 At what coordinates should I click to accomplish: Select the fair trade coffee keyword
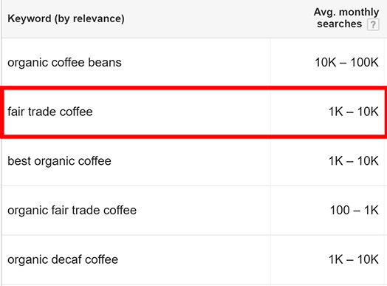[50, 112]
